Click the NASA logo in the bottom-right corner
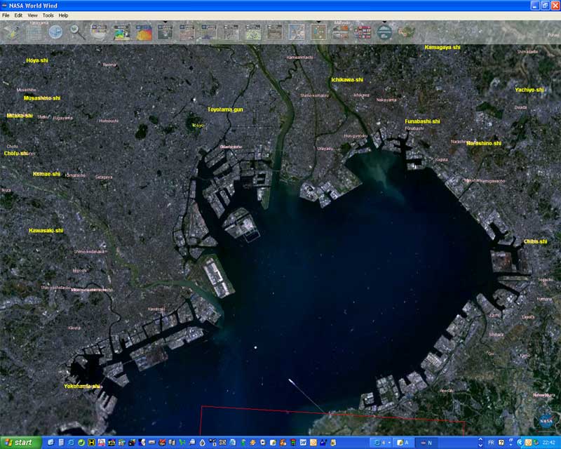Screen dimensions: 561x449 [546, 421]
